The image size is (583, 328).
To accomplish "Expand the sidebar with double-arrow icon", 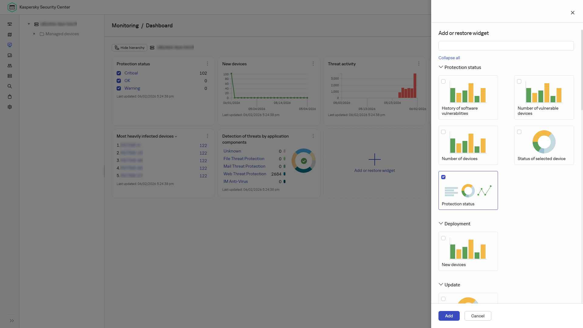I will pos(12,321).
